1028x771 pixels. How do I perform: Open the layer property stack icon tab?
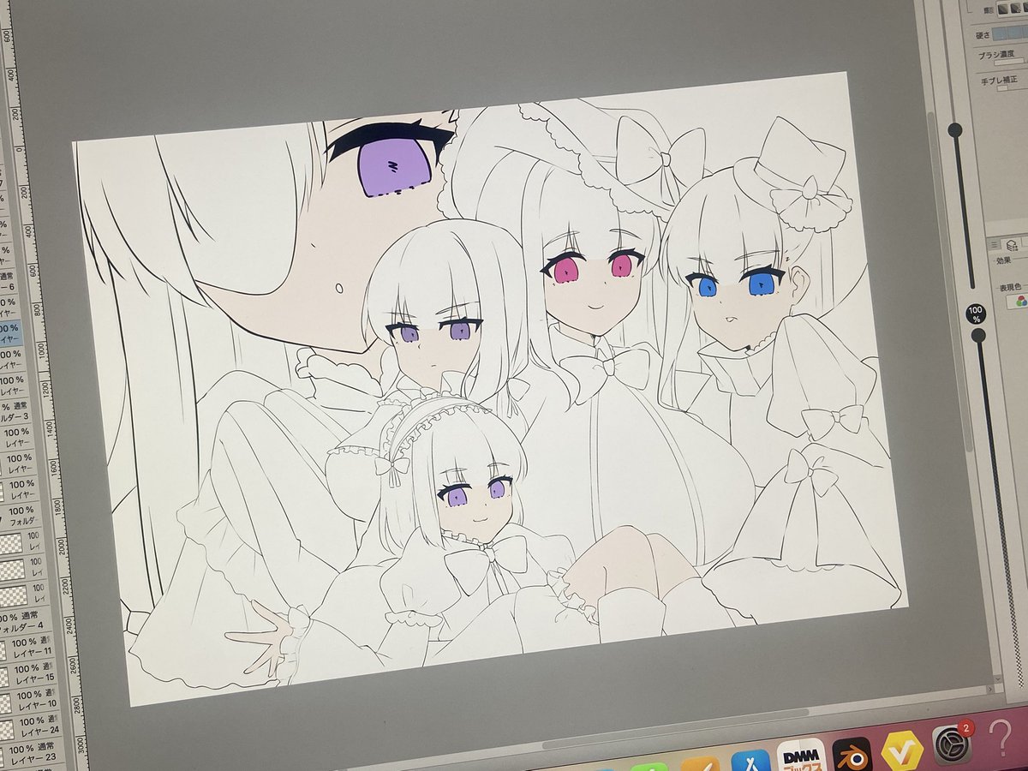1010,247
